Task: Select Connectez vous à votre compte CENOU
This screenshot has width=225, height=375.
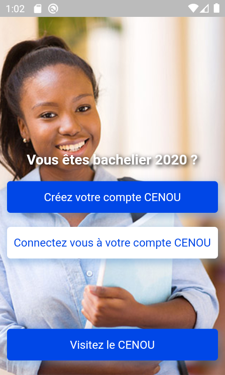Action: click(112, 242)
